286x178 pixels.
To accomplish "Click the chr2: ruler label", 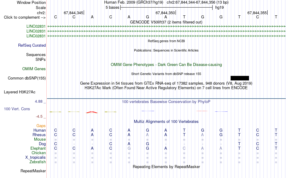I will pyautogui.click(x=41, y=13).
